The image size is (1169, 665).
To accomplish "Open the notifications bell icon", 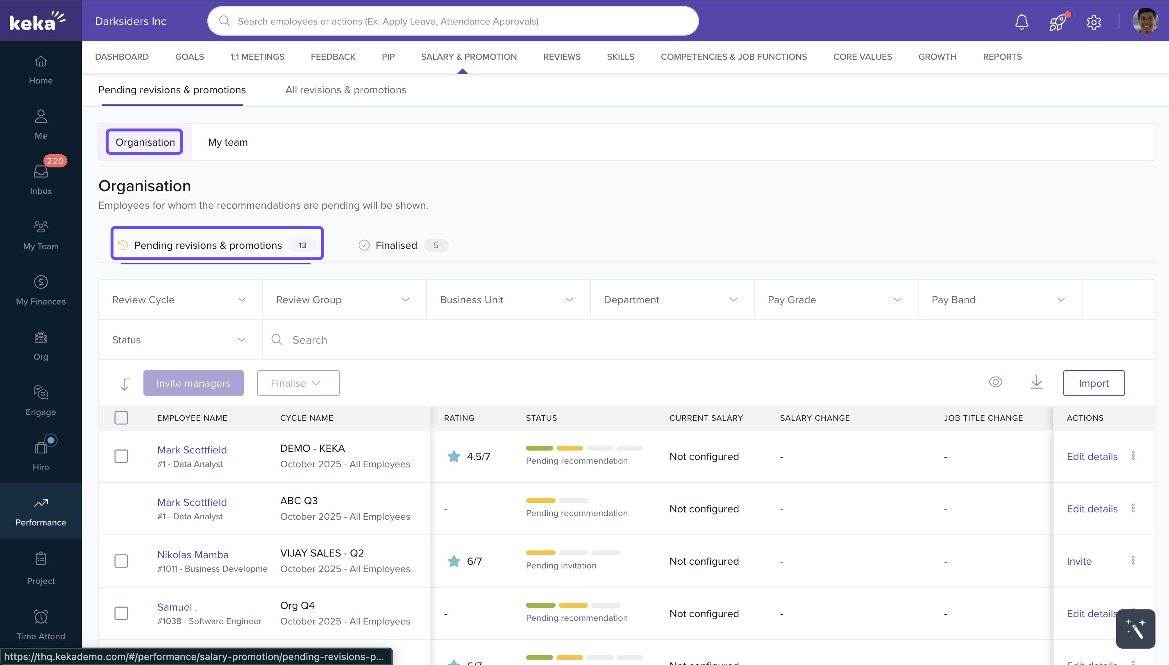I will [x=1021, y=21].
